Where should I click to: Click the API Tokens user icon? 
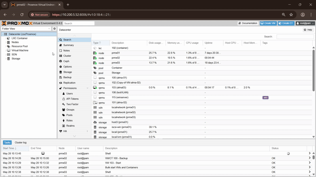(x=64, y=99)
